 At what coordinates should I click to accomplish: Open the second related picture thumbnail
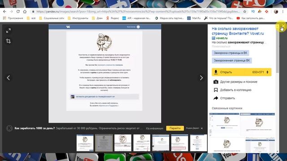[x=257, y=124]
